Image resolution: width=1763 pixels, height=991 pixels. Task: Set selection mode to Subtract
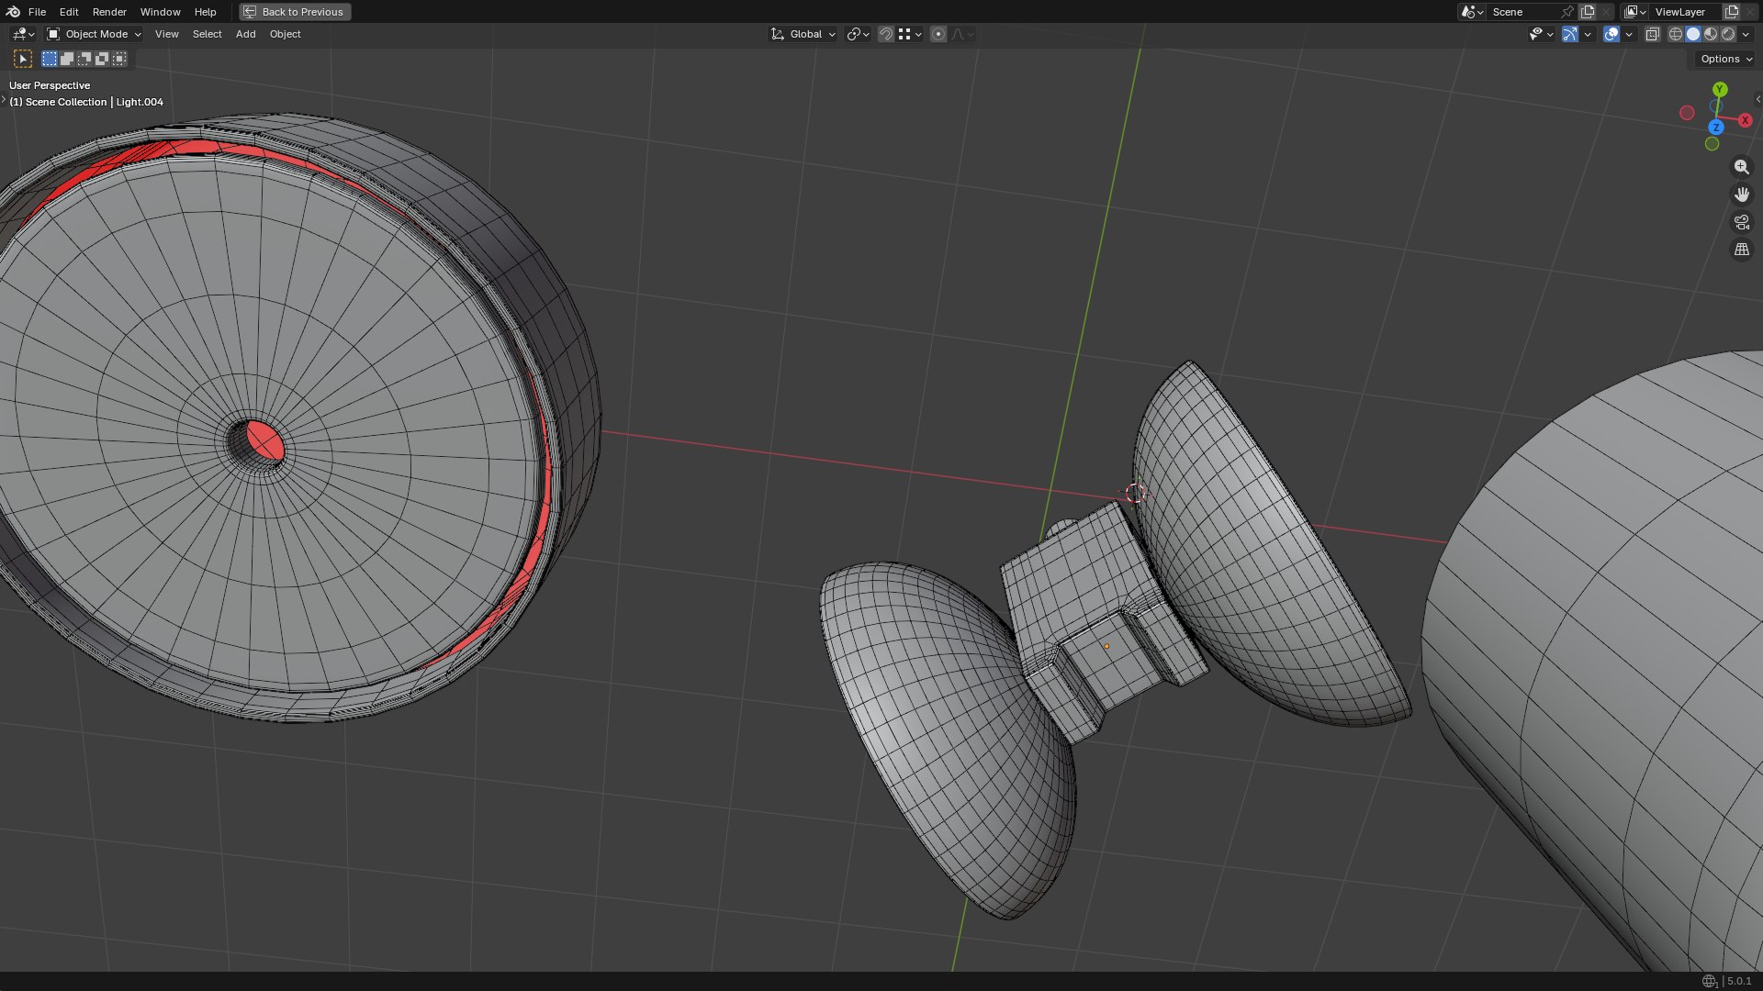[x=84, y=59]
